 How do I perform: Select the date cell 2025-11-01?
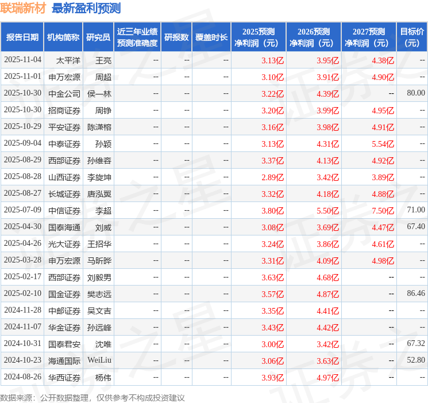coord(22,77)
